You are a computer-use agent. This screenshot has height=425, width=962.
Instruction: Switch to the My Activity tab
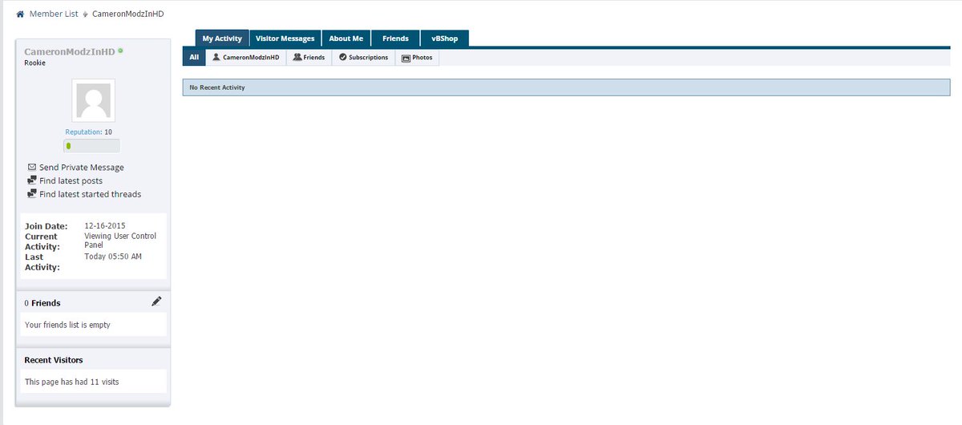222,38
